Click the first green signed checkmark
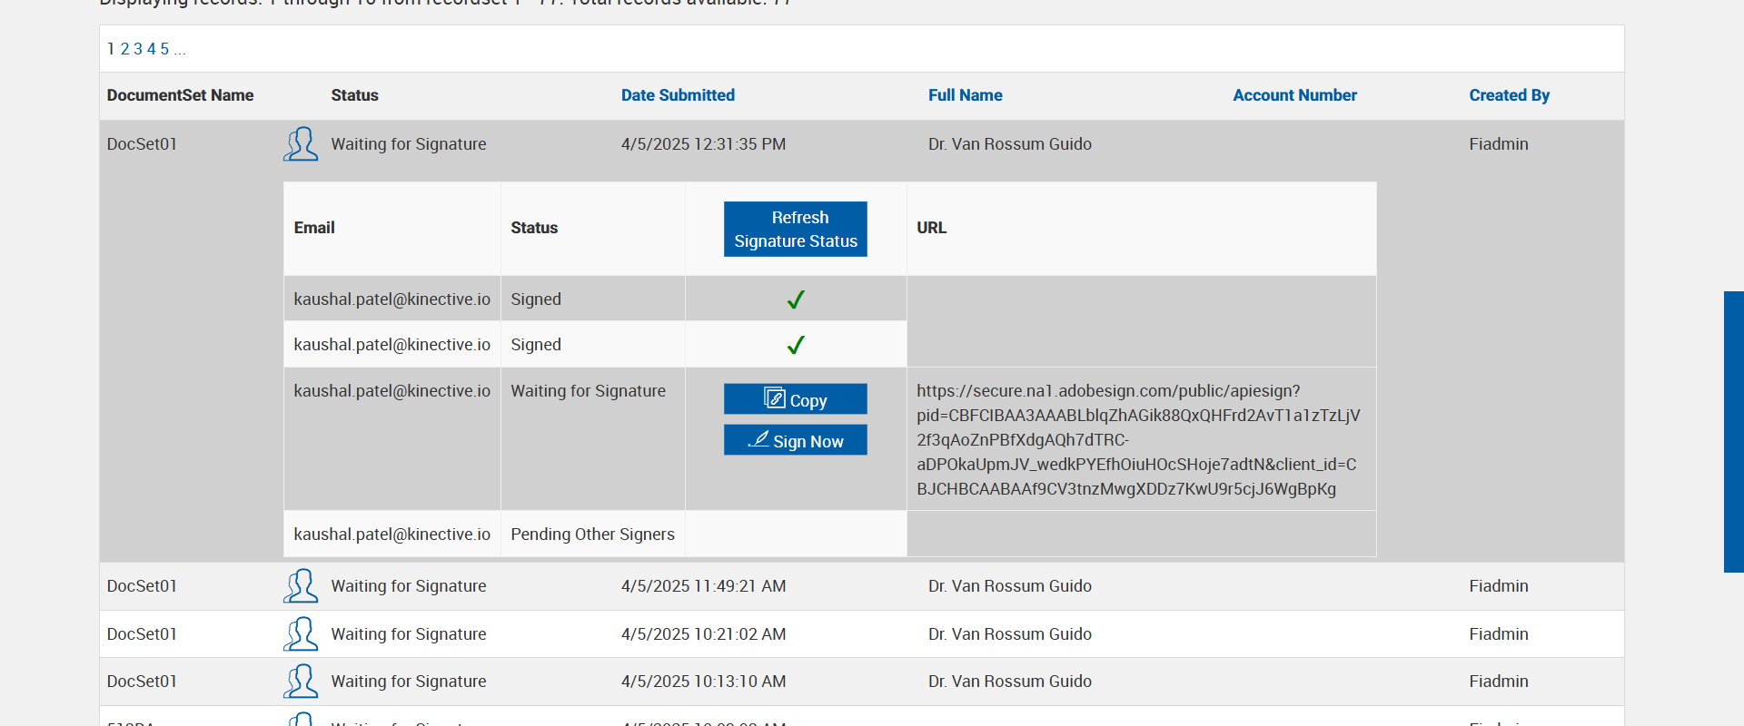Screen dimensions: 1744x726 click(x=796, y=299)
